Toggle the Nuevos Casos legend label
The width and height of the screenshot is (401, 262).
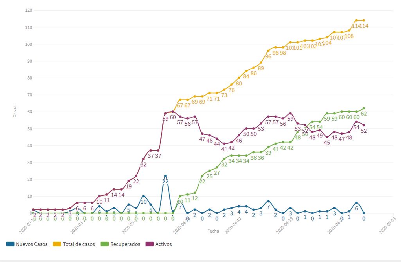click(32, 244)
